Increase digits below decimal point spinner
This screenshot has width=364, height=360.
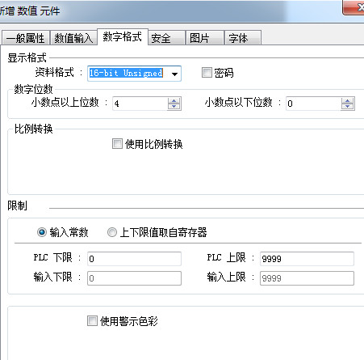pos(348,101)
